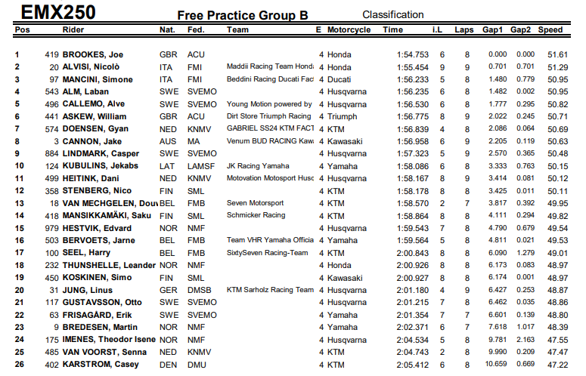
Task: Click the Motorcycle column header
Action: (x=349, y=30)
